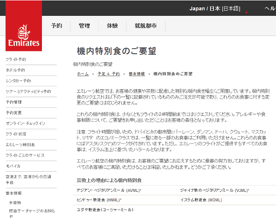Open the 予約 navigation menu
Image resolution: width=276 pixels, height=218 pixels.
pos(57,26)
